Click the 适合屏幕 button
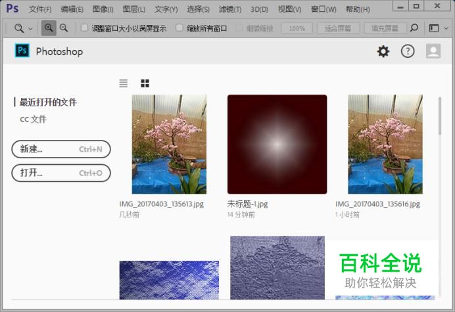Viewport: 455px width, 312px height. (x=338, y=28)
